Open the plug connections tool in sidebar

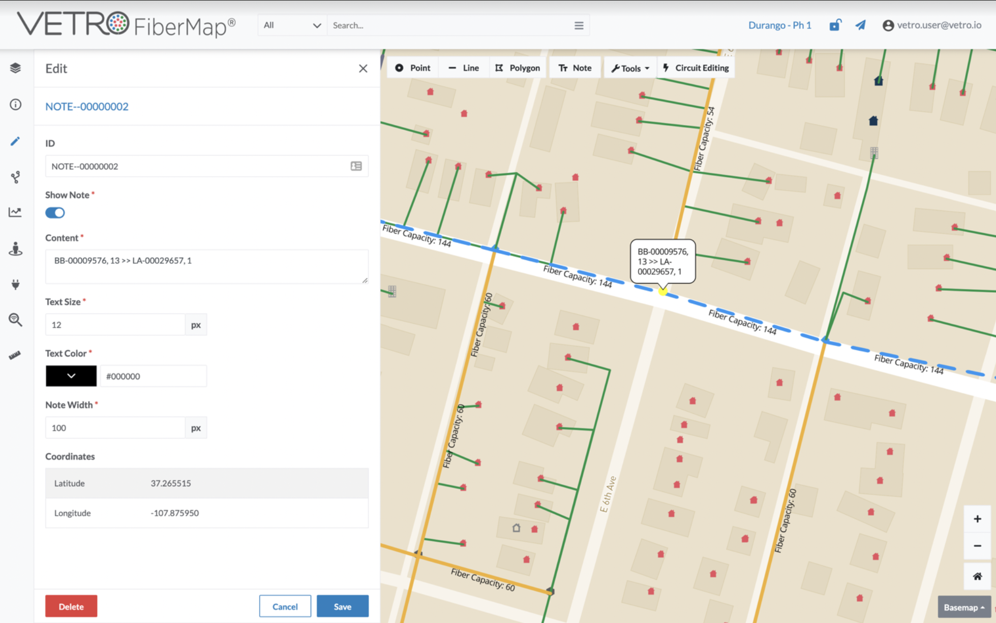[x=15, y=284]
